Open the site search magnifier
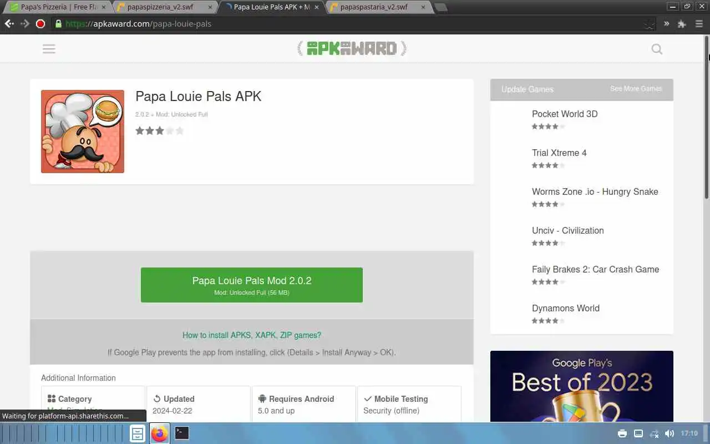Screen dimensions: 710x444 point(657,49)
